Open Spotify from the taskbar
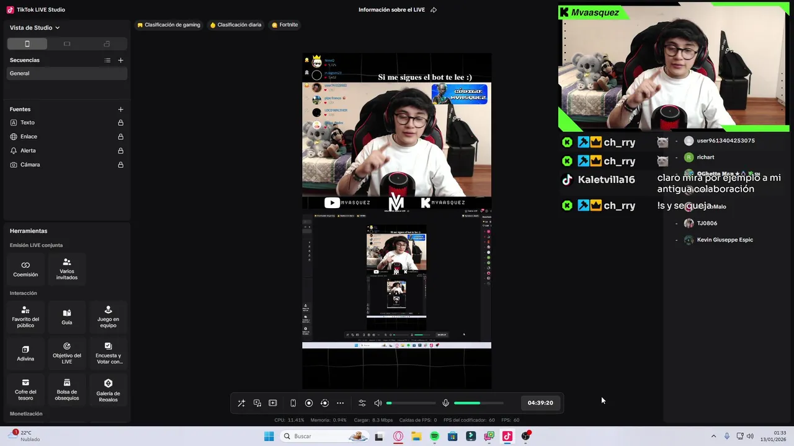This screenshot has height=446, width=794. click(x=434, y=436)
